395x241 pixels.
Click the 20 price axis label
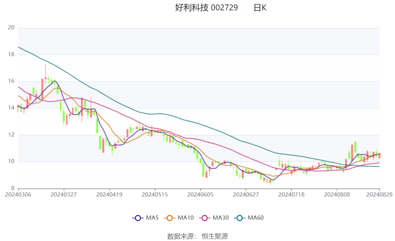(11, 28)
